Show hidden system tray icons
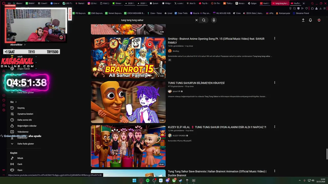 (300, 180)
